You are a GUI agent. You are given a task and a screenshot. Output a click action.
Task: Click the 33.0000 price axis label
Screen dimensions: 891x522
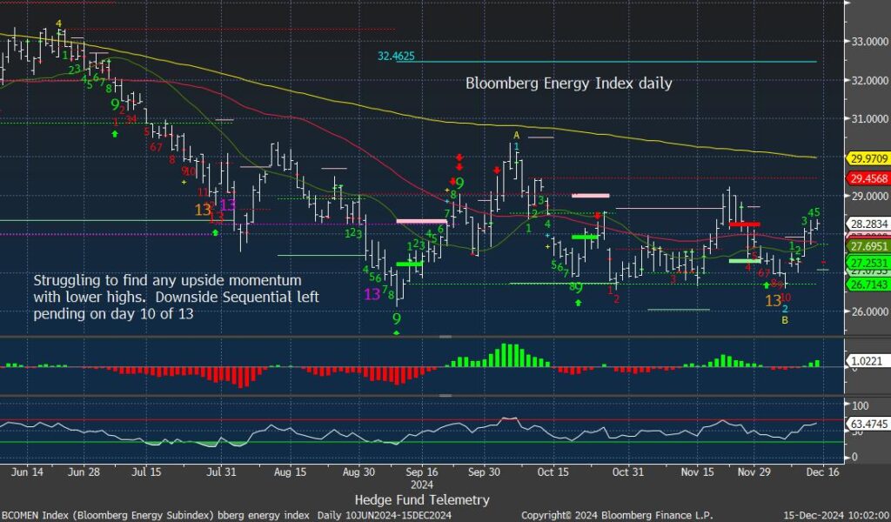(869, 42)
